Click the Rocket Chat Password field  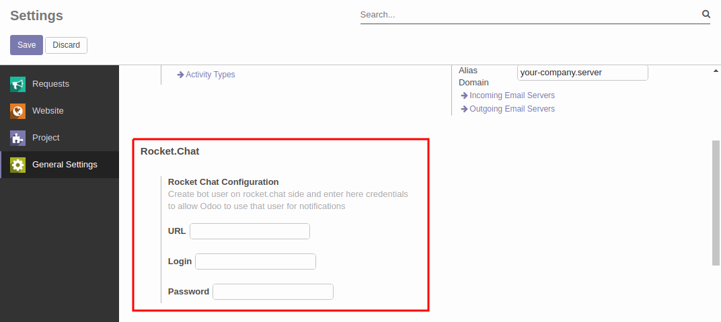273,292
